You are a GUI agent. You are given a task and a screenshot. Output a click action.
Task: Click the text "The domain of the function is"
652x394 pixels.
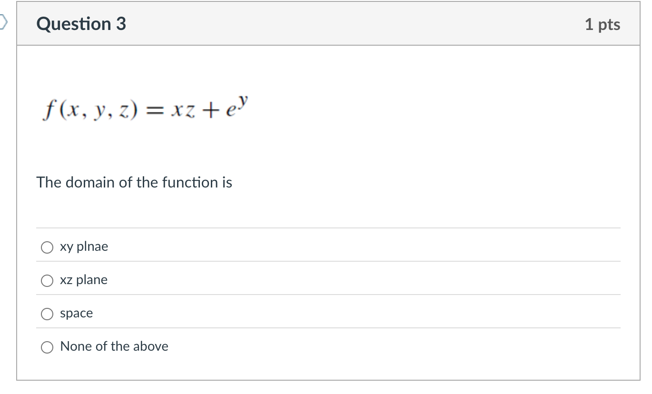[134, 182]
